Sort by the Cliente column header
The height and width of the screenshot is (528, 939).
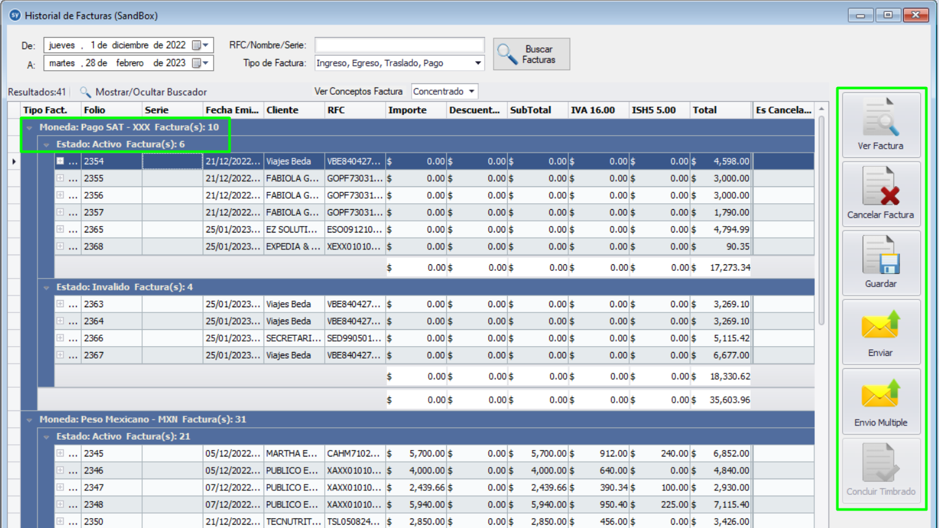point(294,110)
